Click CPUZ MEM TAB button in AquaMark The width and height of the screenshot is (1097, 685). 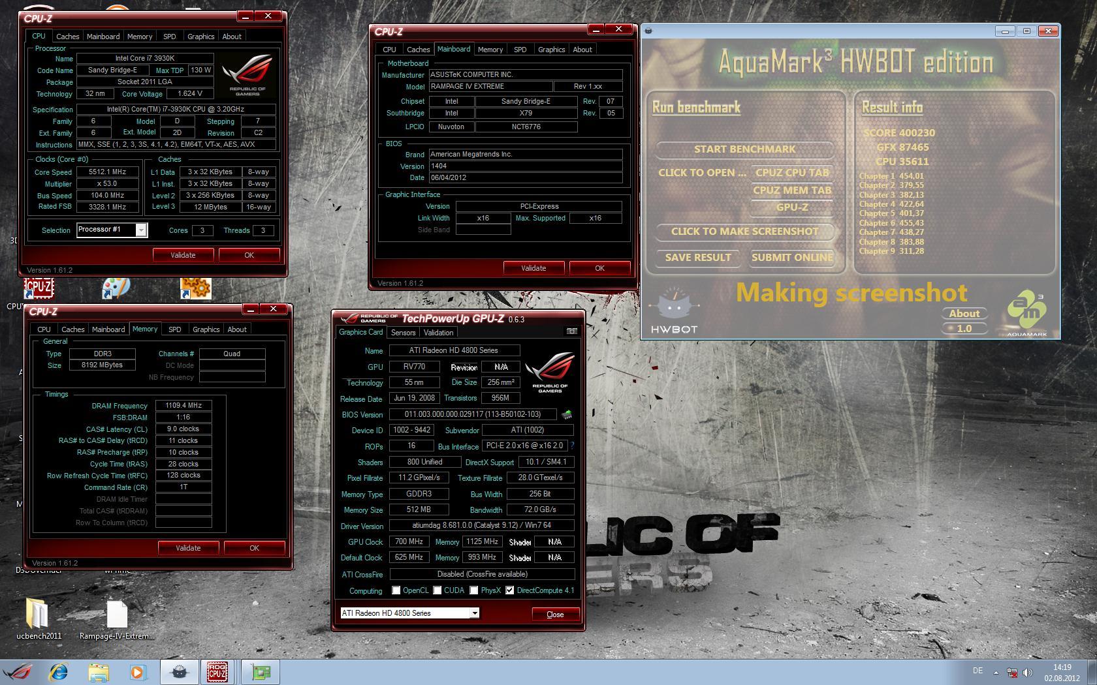792,190
